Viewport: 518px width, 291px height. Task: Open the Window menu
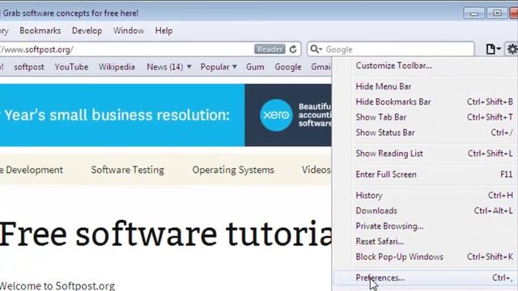click(129, 31)
